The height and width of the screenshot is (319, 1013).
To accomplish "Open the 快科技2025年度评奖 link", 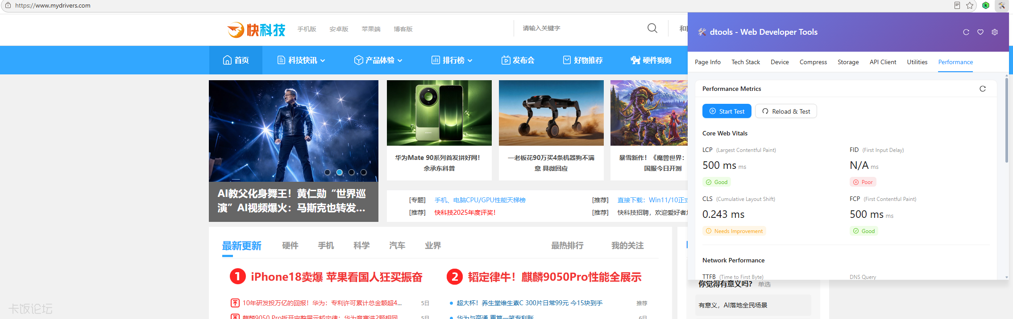I will [465, 213].
